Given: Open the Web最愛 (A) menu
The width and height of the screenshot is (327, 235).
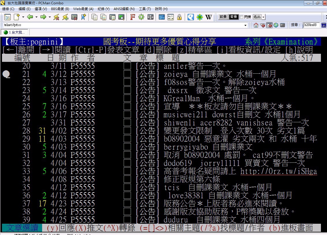Looking at the screenshot, I should tap(83, 9).
